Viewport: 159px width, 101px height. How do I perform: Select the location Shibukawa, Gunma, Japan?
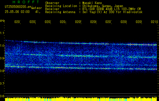tap(103, 6)
